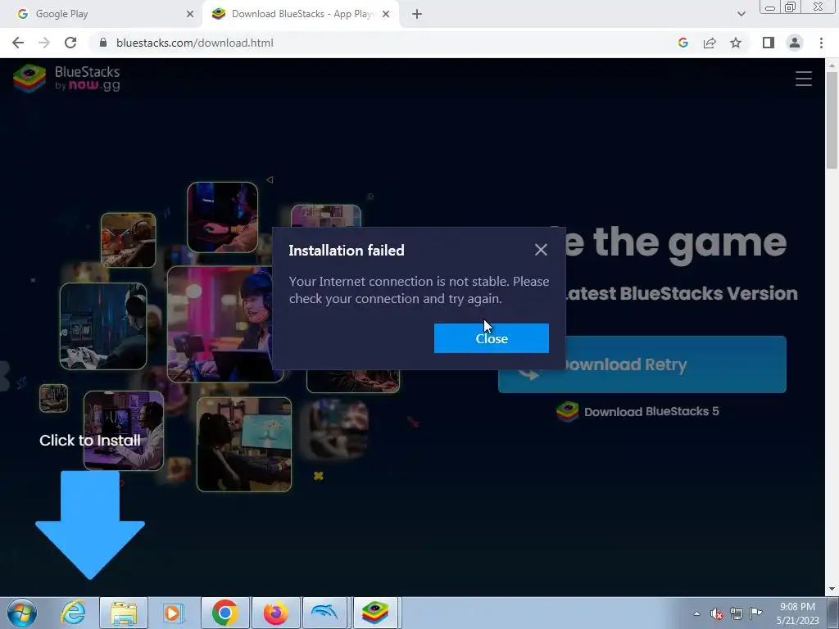Open the Windows Start menu
The height and width of the screenshot is (629, 839).
(x=22, y=613)
